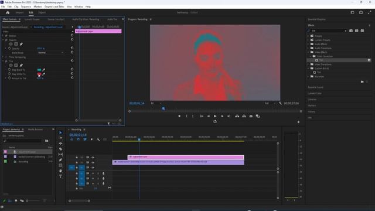
Task: Go to the Home screen icon
Action: click(8, 12)
